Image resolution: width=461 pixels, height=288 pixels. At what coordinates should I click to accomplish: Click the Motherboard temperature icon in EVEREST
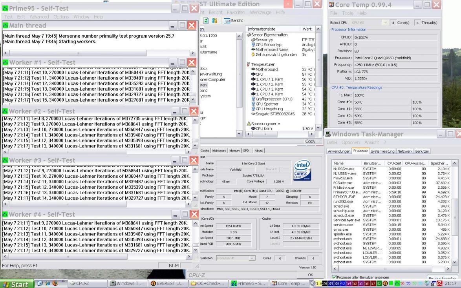click(x=253, y=69)
